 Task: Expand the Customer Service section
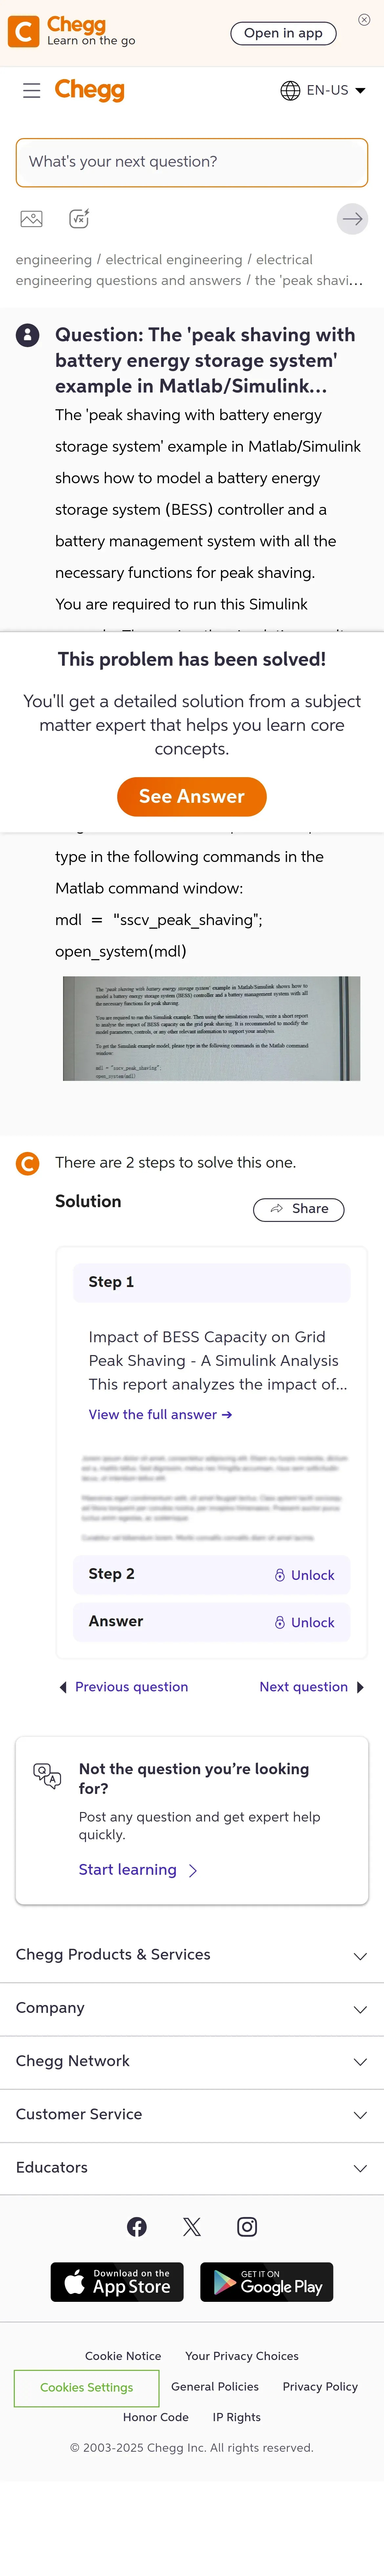[x=191, y=2114]
